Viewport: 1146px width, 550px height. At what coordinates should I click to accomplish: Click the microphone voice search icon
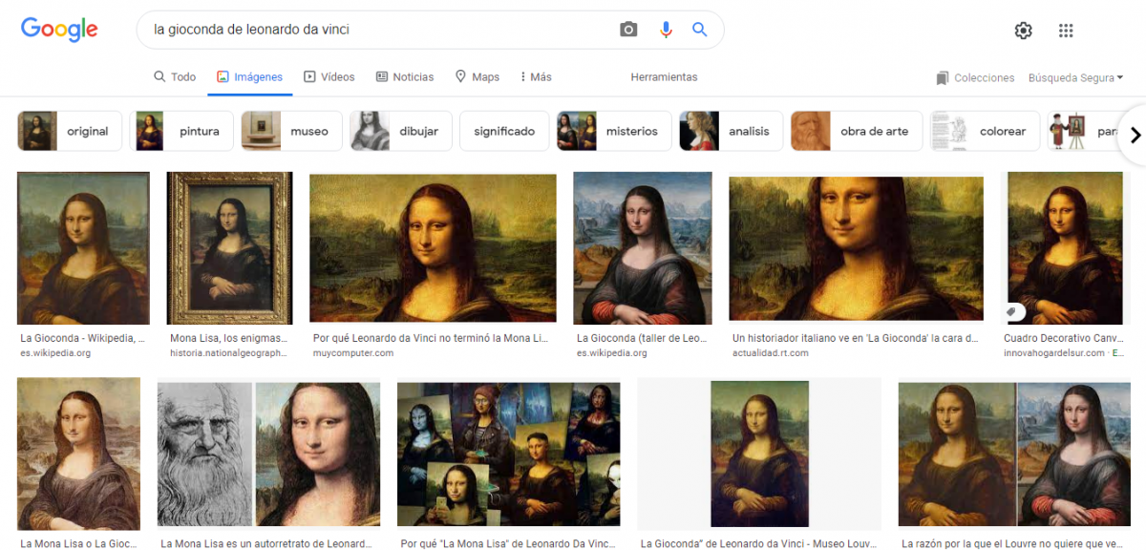(666, 30)
